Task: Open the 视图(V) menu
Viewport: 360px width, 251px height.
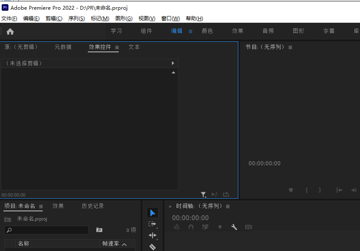Action: tap(147, 19)
